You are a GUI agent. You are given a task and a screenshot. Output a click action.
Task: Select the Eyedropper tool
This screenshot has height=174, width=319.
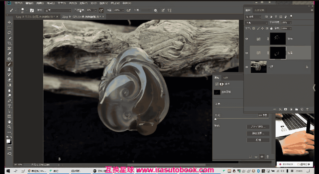[x=9, y=54]
